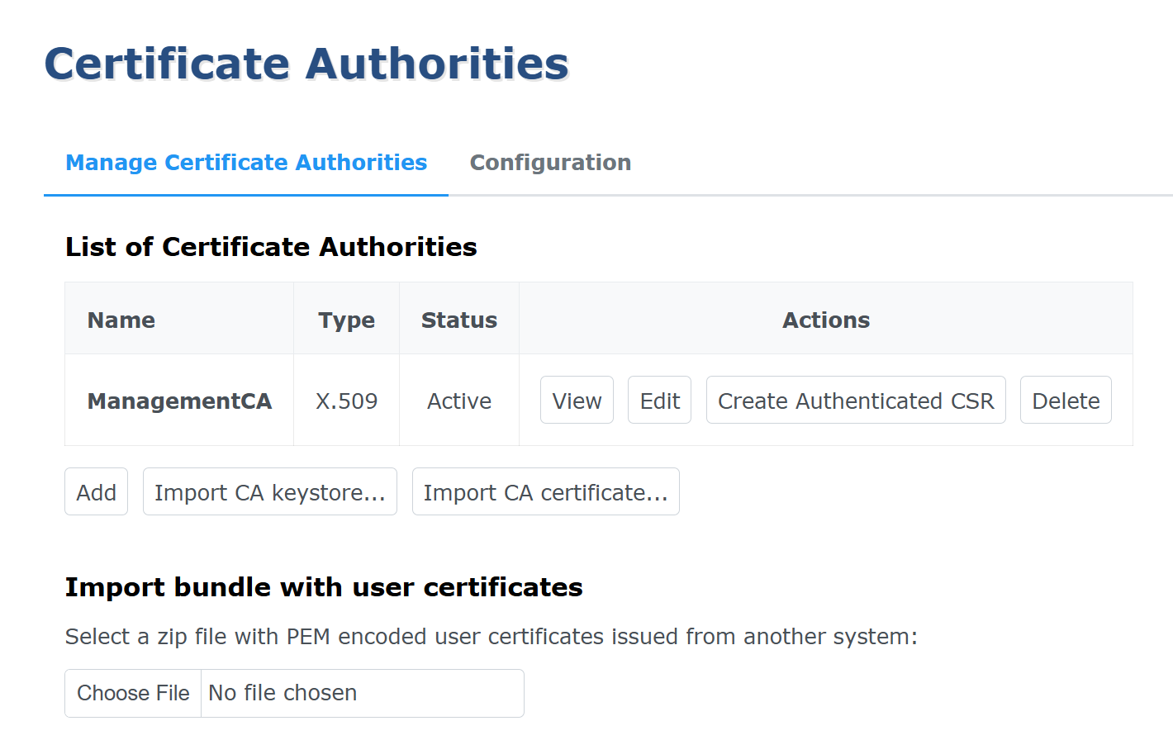
Task: Open the Manage Certificate Authorities tab
Action: (246, 163)
